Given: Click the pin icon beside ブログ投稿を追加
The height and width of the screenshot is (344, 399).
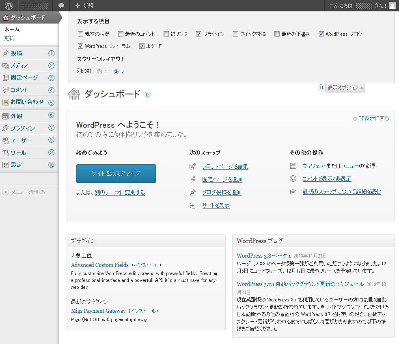Looking at the screenshot, I should [x=193, y=192].
